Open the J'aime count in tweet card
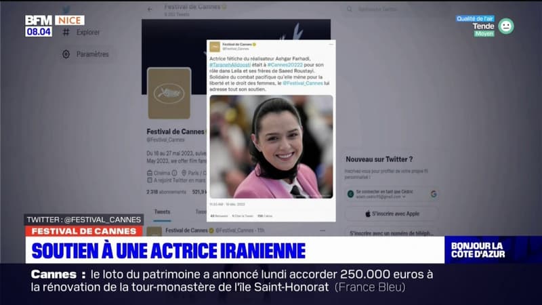This screenshot has width=542, height=305. pos(265,216)
